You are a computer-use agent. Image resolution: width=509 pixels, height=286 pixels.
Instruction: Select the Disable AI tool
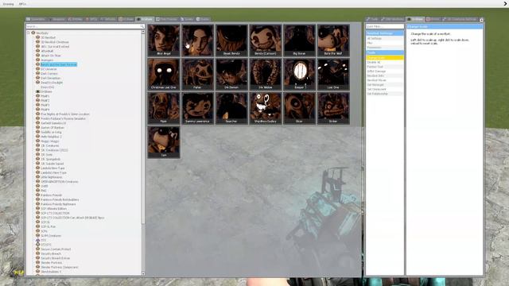pos(385,62)
